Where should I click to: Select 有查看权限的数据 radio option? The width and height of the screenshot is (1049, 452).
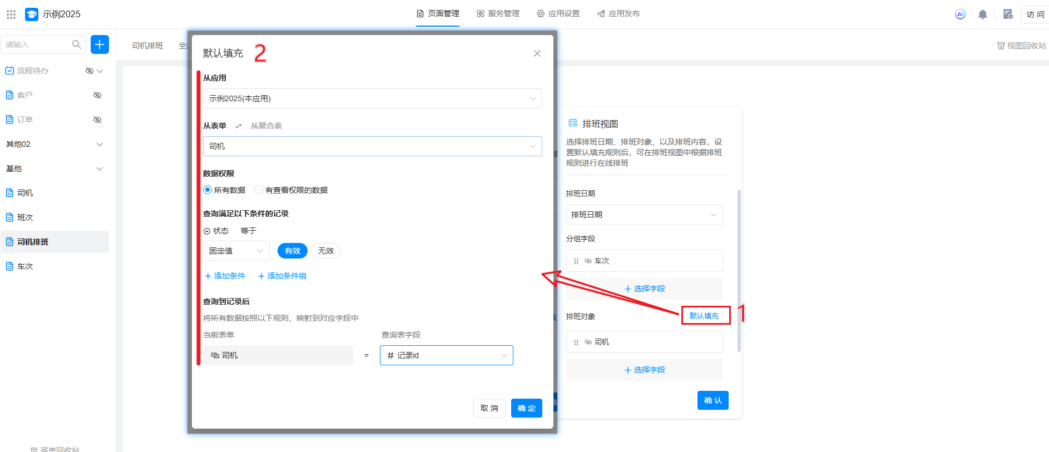[259, 190]
